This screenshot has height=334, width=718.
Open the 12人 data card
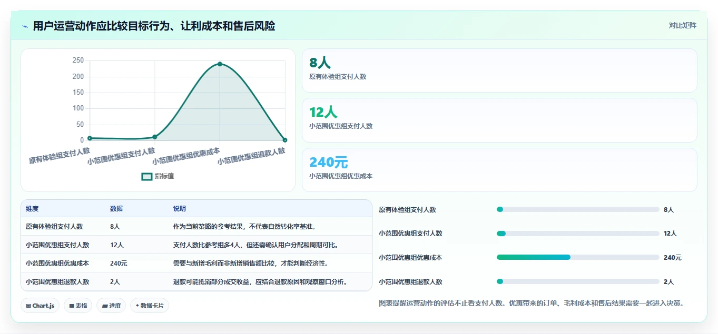coord(499,120)
